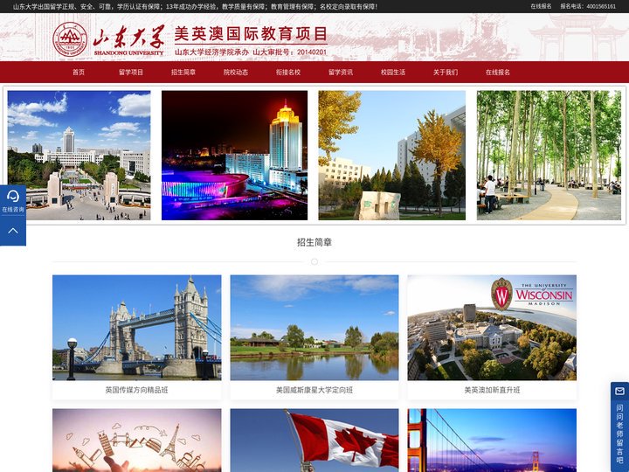Viewport: 629px width, 472px height.
Task: Open the 美英澳加新直升班 link
Action: pyautogui.click(x=492, y=390)
